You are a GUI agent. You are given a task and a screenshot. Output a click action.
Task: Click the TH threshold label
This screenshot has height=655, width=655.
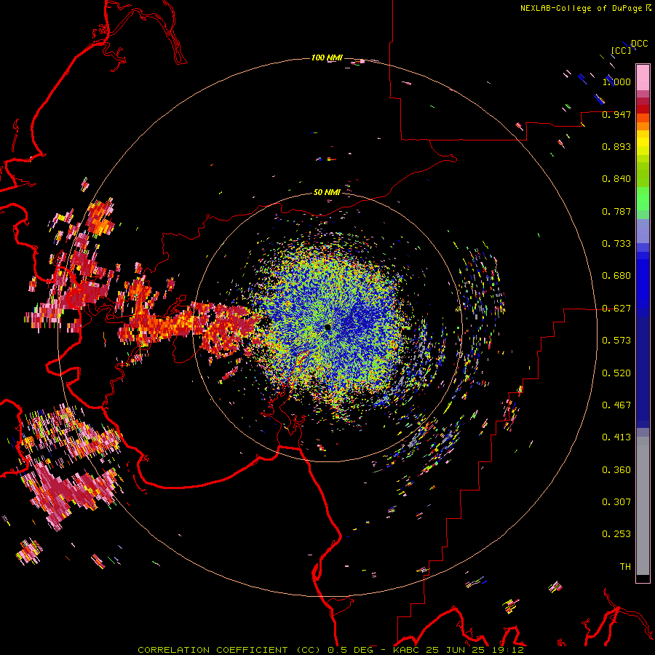(625, 566)
